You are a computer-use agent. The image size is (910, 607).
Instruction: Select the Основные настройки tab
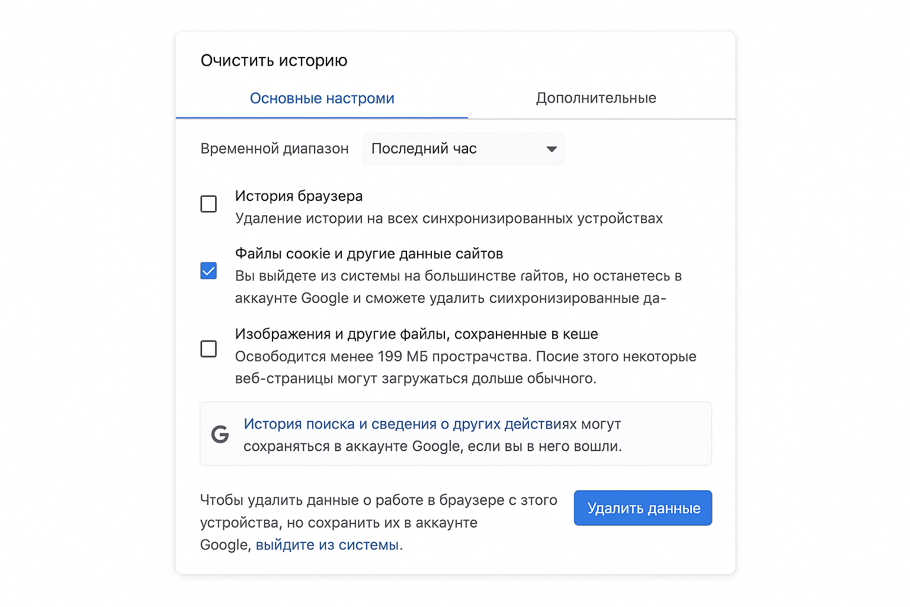coord(322,98)
